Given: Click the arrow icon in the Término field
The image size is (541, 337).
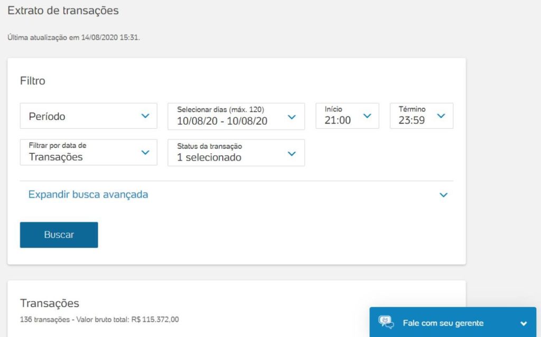Looking at the screenshot, I should pyautogui.click(x=441, y=116).
